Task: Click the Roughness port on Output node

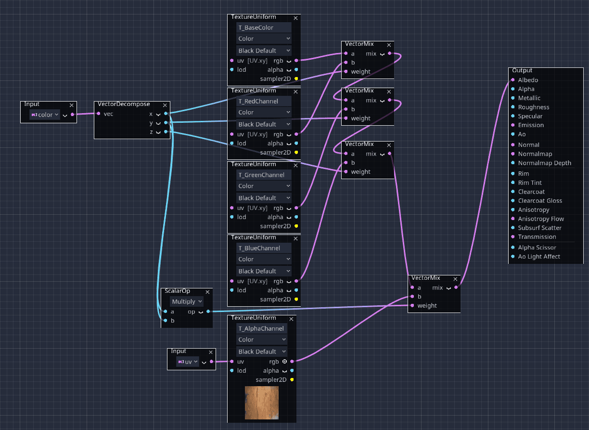Action: tap(513, 107)
